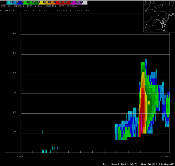
Task: Click the 60 kft altitude axis label
Action: [14, 33]
